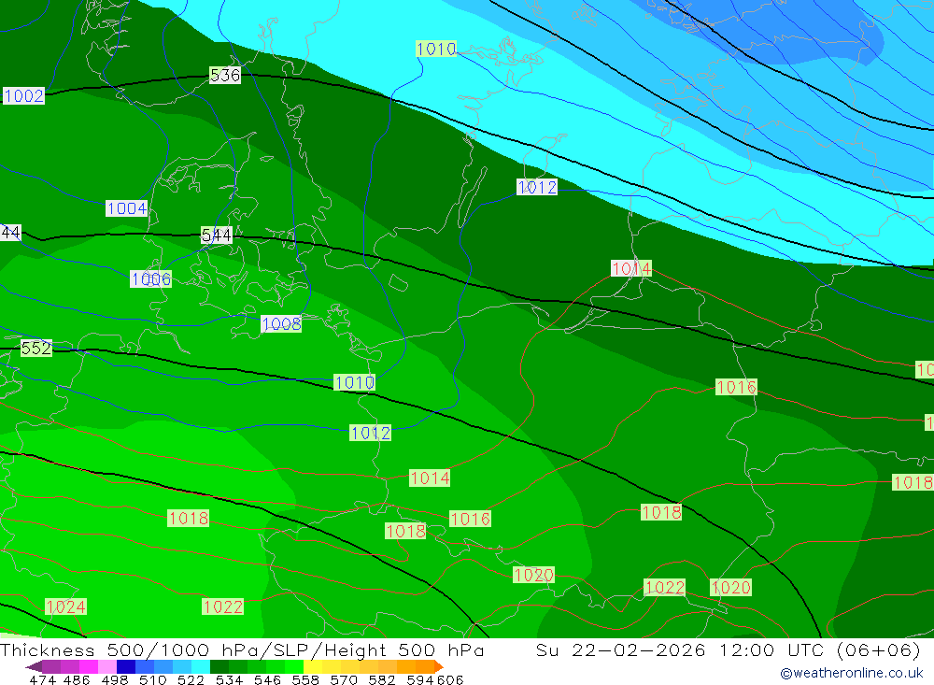The height and width of the screenshot is (685, 934).
Task: Click the red 1014 label on white box
Action: tap(631, 268)
